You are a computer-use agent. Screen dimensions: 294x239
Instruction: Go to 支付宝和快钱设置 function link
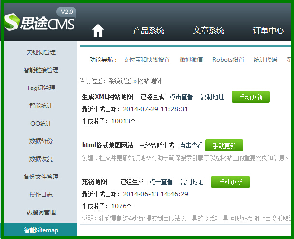point(147,60)
